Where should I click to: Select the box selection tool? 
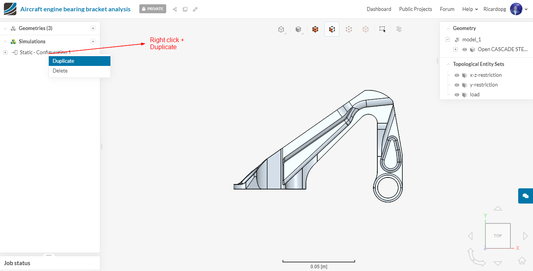pos(382,29)
